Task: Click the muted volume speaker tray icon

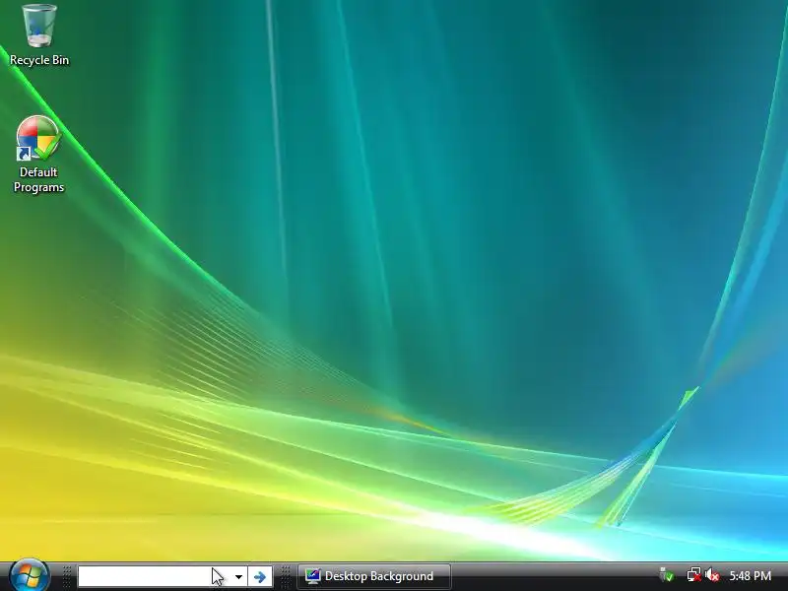Action: (712, 575)
